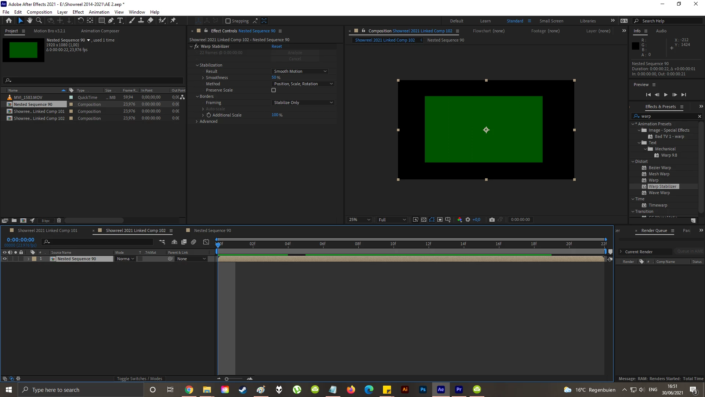
Task: Open the Framing Stabilize Only dropdown
Action: coord(303,103)
